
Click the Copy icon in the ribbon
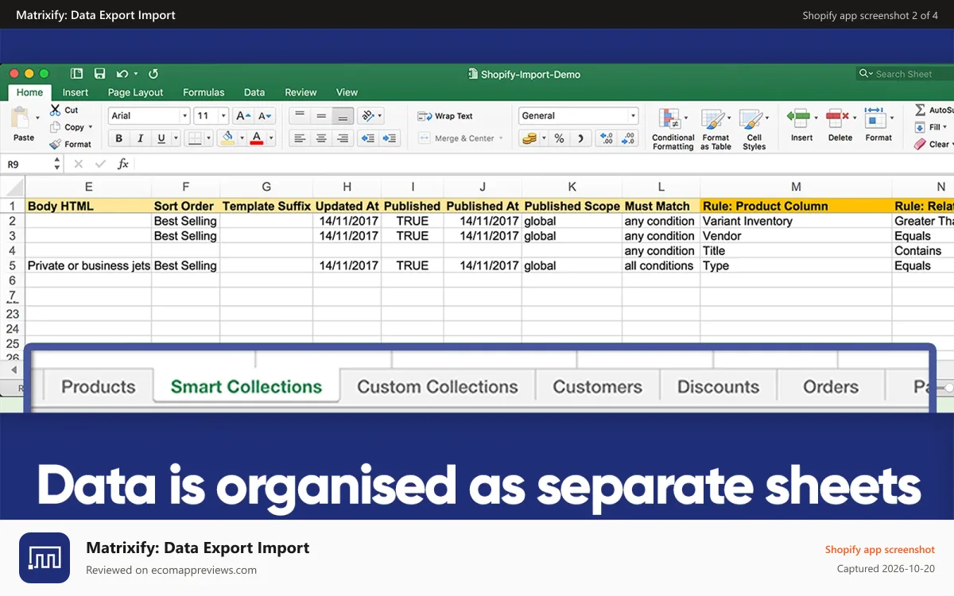(x=55, y=127)
